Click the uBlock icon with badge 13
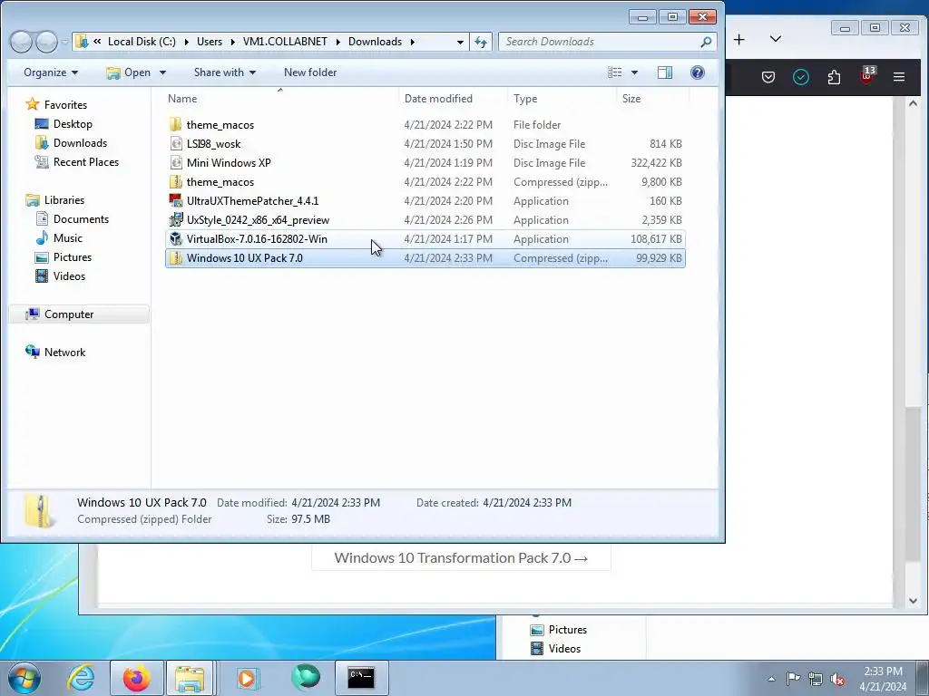Viewport: 929px width, 696px height. (867, 76)
